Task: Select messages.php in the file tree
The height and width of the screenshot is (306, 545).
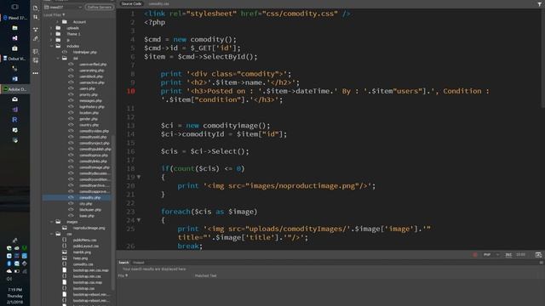Action: (90, 100)
